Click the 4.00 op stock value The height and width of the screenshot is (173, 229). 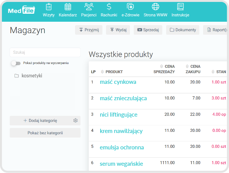coord(219,114)
